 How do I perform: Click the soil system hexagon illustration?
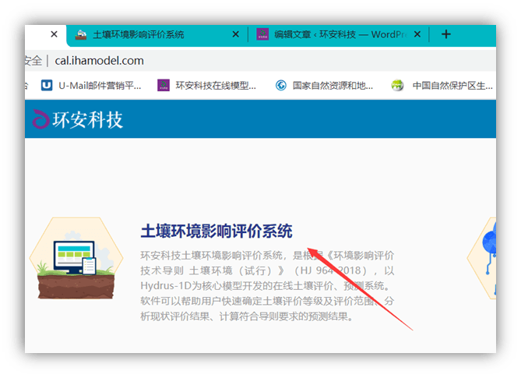[76, 258]
